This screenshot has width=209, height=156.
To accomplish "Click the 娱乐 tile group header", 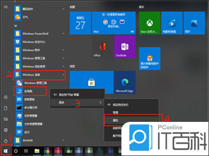I will [x=141, y=6].
